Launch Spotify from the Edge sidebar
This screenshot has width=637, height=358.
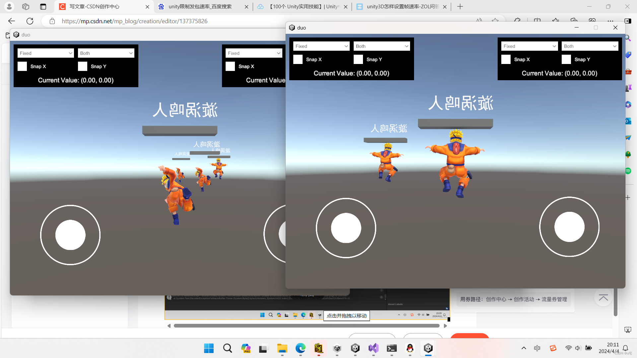click(x=628, y=171)
